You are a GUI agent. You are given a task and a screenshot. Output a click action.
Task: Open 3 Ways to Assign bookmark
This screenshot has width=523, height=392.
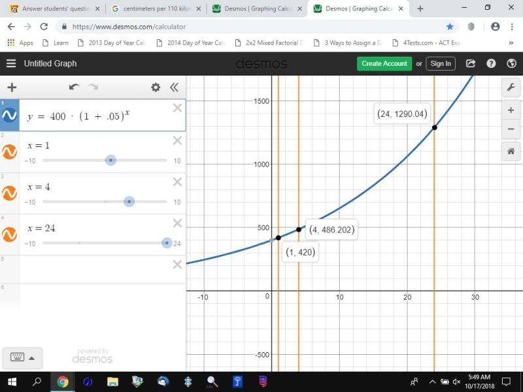pos(348,42)
